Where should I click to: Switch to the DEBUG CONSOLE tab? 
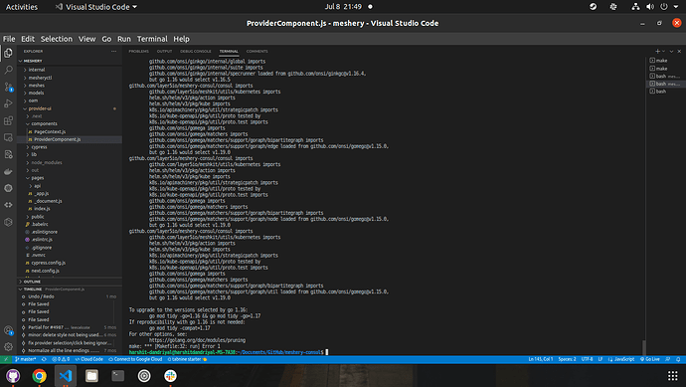pyautogui.click(x=196, y=51)
